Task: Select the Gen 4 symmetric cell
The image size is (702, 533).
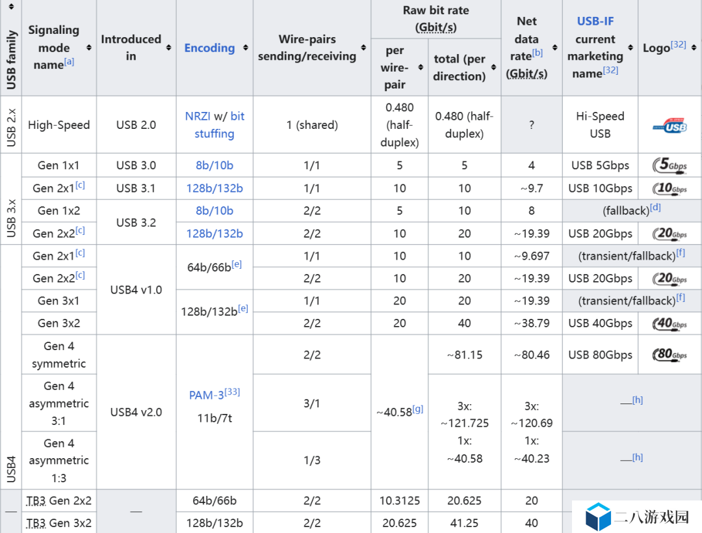Action: (59, 355)
